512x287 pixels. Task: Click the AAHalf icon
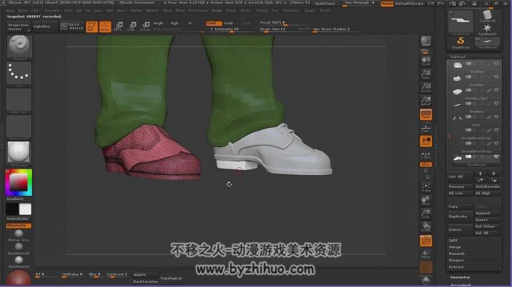point(426,101)
